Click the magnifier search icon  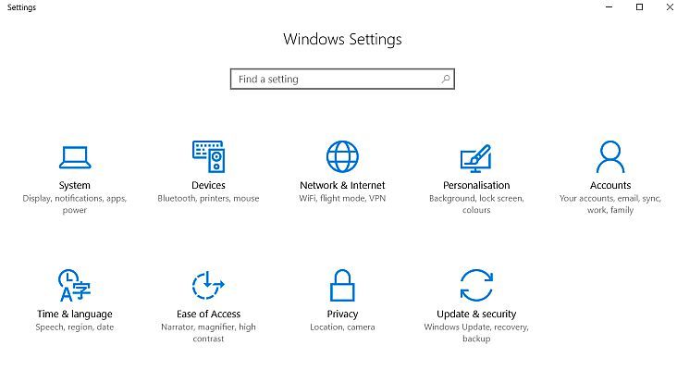[x=446, y=79]
